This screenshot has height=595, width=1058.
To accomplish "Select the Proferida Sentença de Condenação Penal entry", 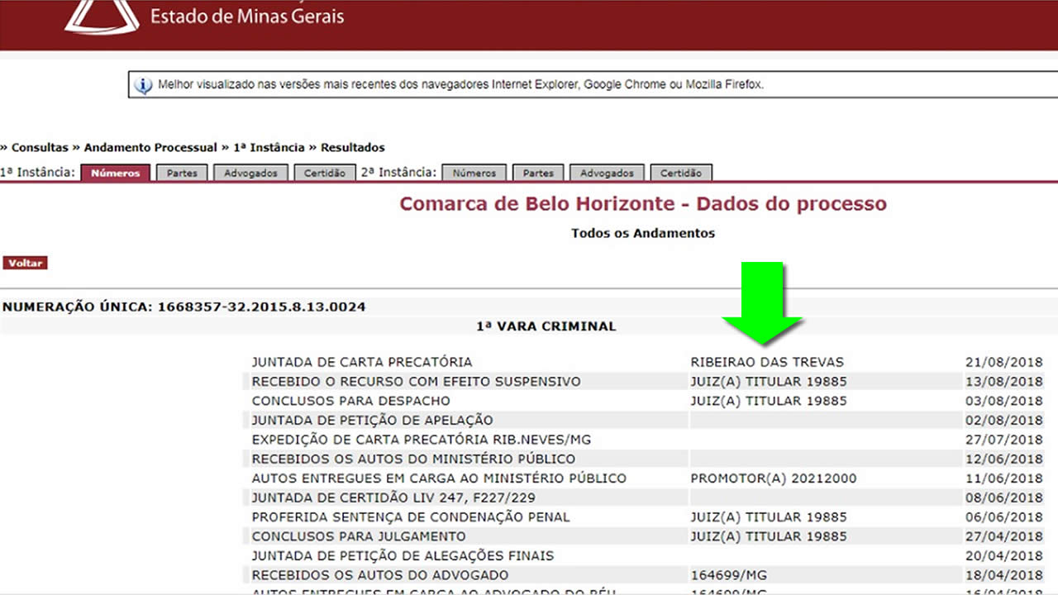I will point(411,517).
